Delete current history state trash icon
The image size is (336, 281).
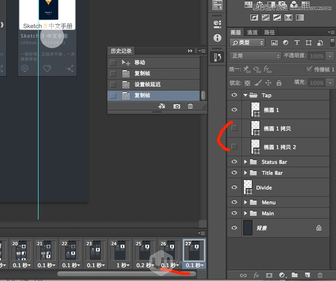tap(190, 106)
